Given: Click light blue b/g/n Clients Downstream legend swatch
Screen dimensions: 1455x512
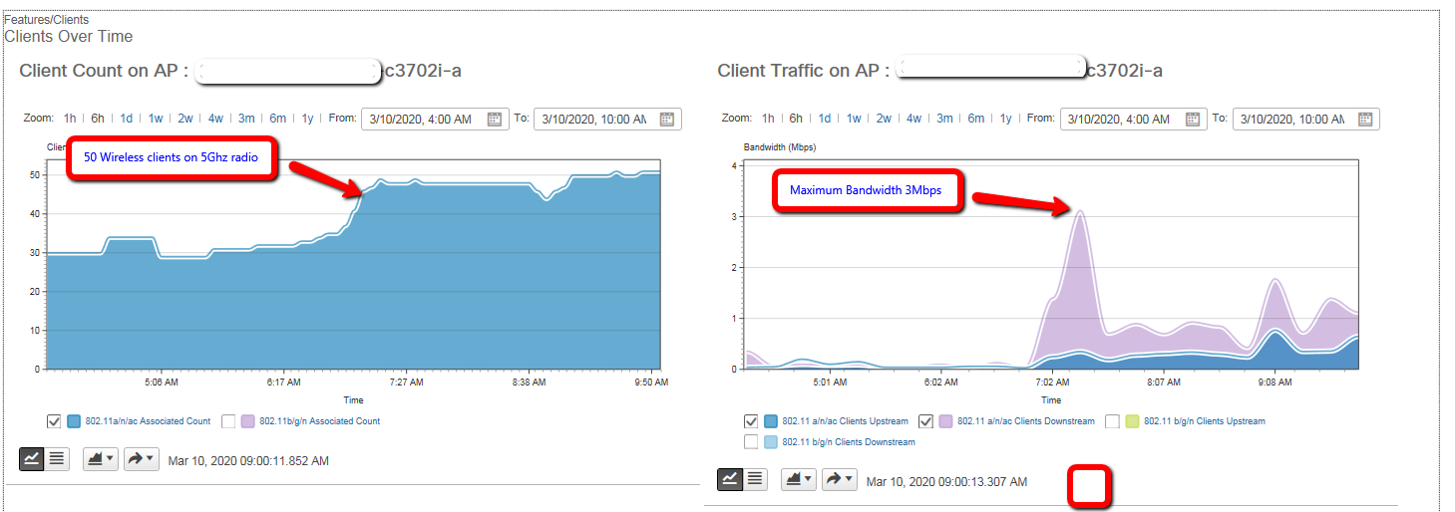Looking at the screenshot, I should point(771,441).
